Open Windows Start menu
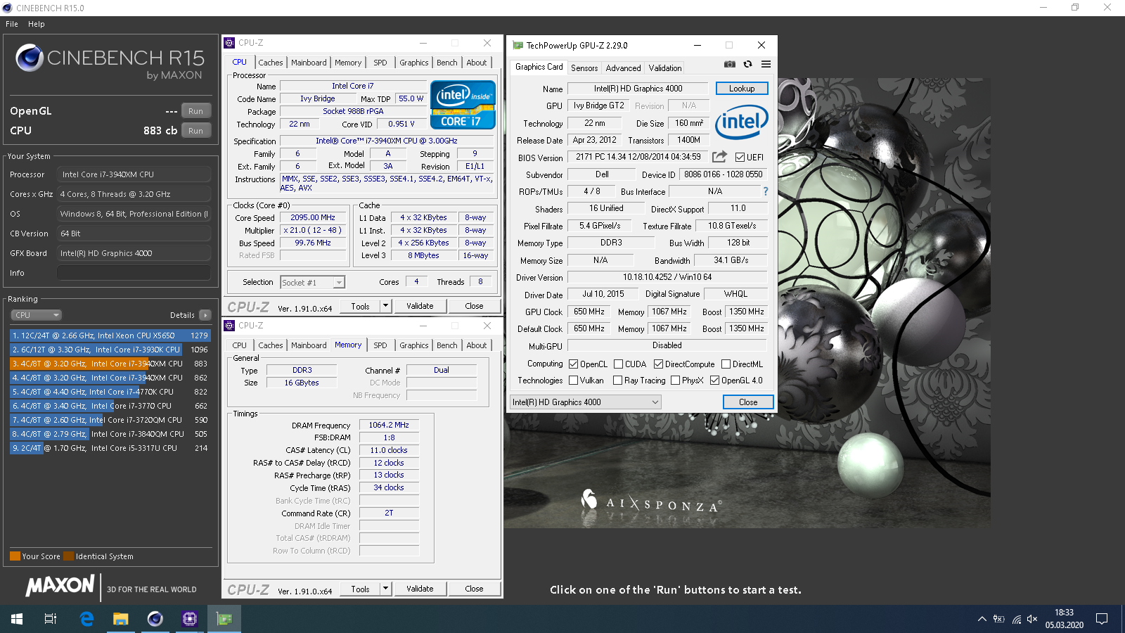This screenshot has height=633, width=1125. (x=17, y=619)
